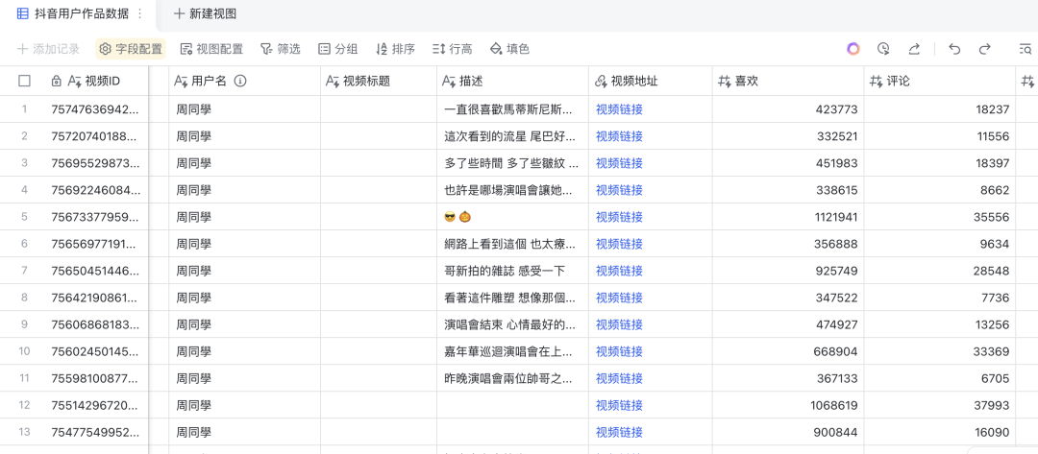Click the number-field icon of 喜欢 column
Image resolution: width=1038 pixels, height=454 pixels.
(x=725, y=81)
